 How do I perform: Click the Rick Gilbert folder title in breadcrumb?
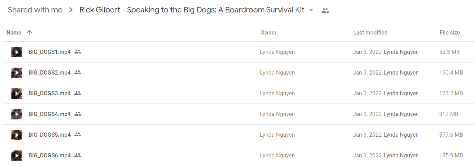192,10
